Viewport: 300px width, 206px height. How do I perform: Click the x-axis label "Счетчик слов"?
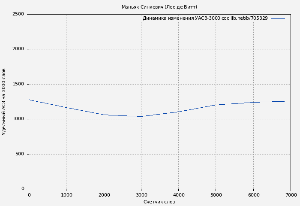[159, 202]
